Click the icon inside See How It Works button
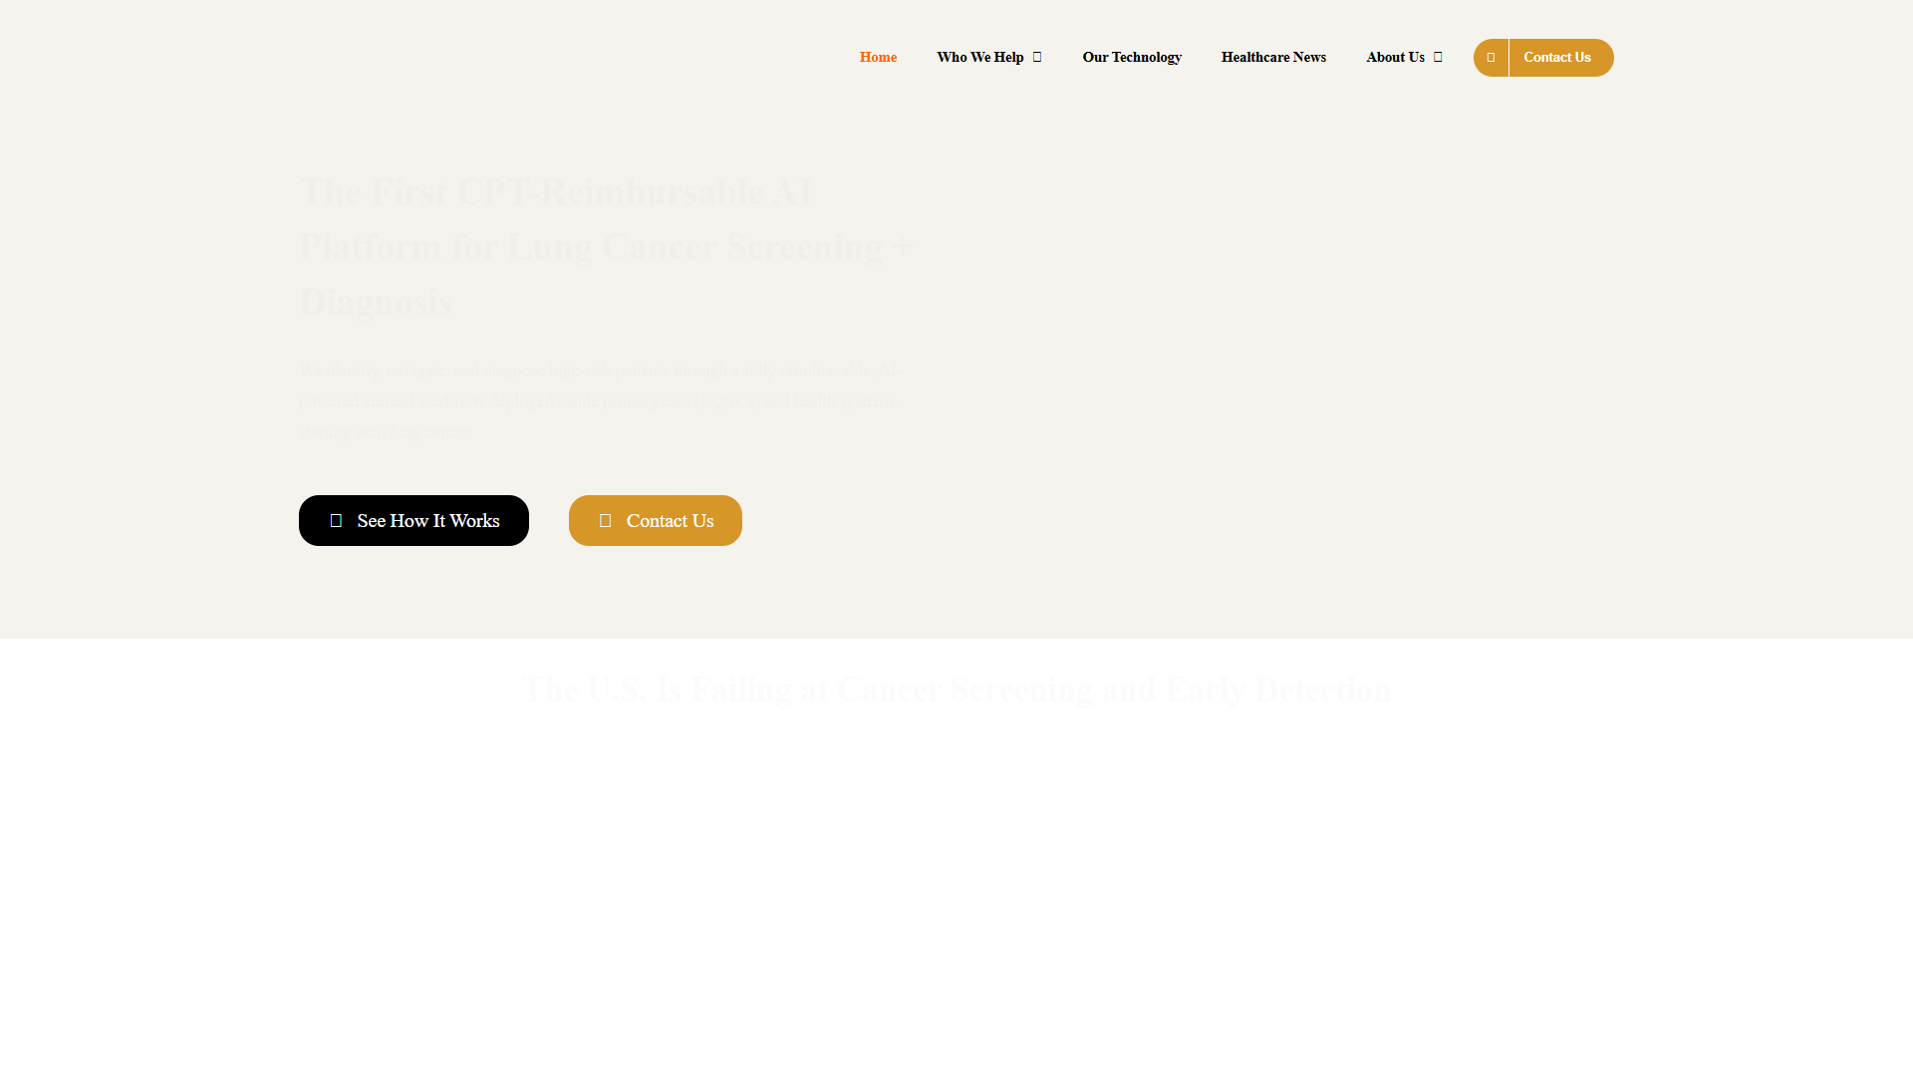This screenshot has height=1076, width=1913. 336,520
